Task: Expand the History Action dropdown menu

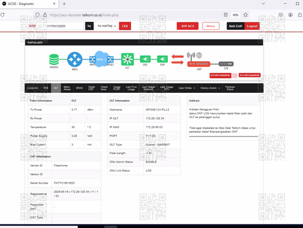Action: coord(210,88)
